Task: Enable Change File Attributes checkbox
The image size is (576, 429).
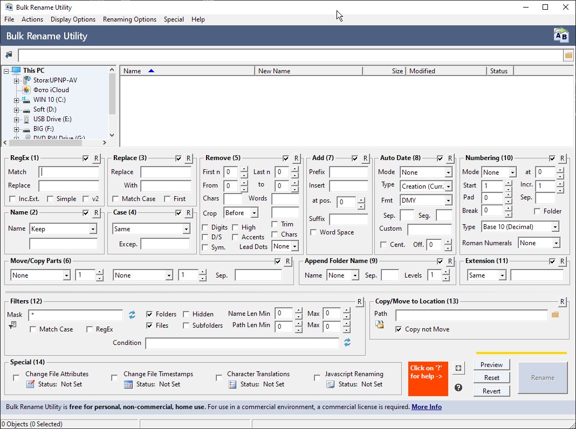Action: click(x=16, y=378)
